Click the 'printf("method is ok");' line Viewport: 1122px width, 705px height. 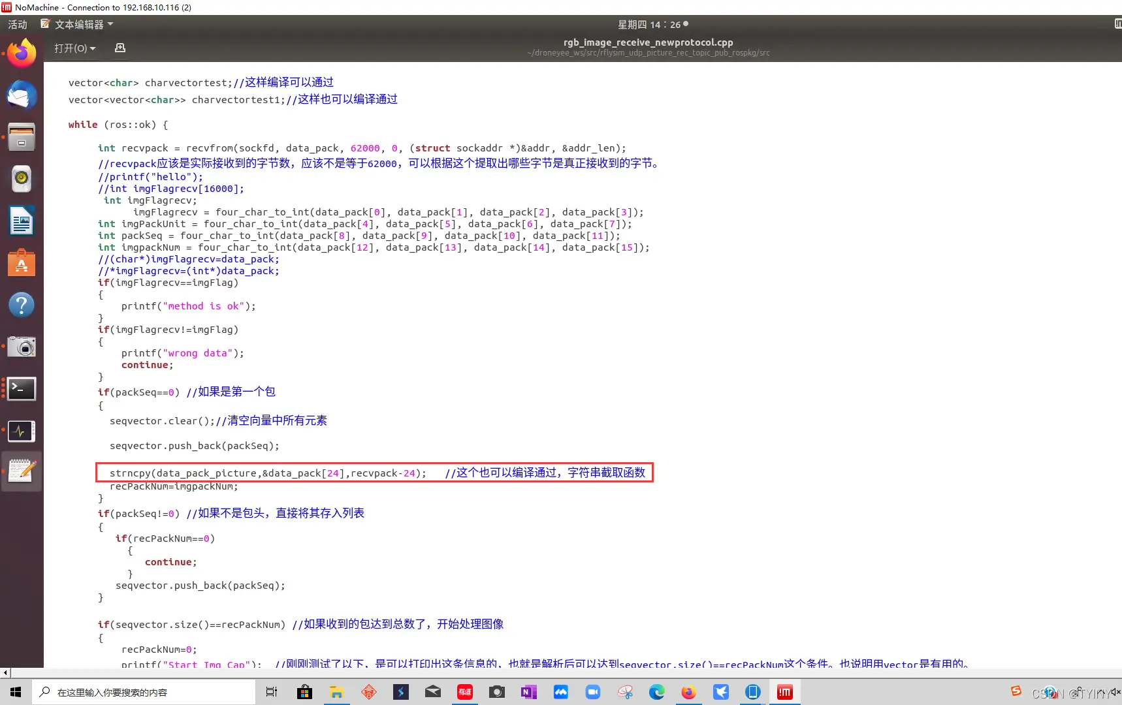tap(189, 306)
